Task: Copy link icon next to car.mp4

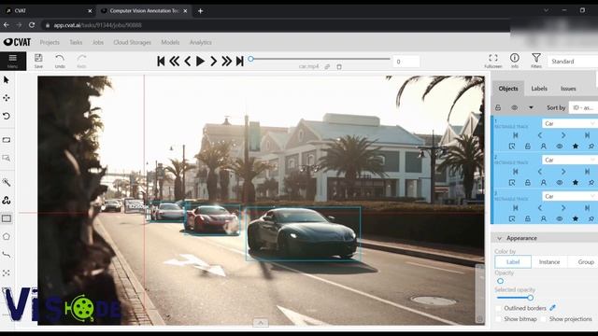Action: pyautogui.click(x=327, y=66)
